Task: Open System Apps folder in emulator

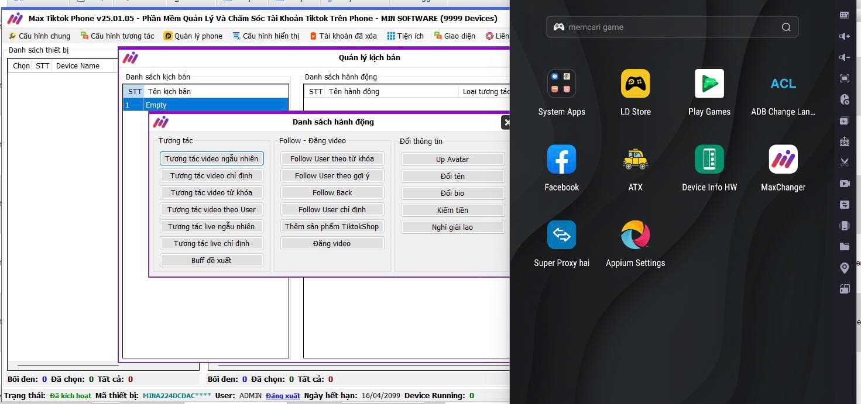Action: pyautogui.click(x=561, y=84)
